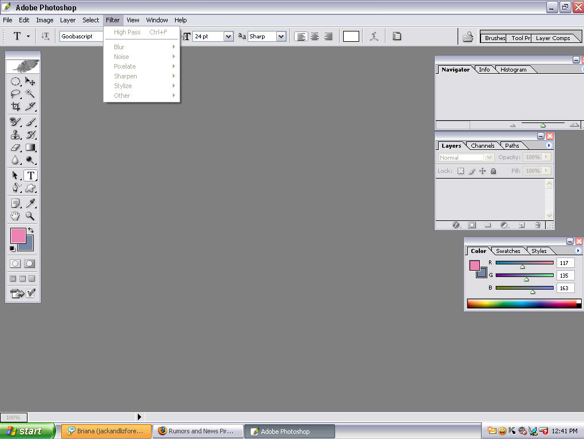Open the File menu
The width and height of the screenshot is (584, 439).
click(7, 20)
